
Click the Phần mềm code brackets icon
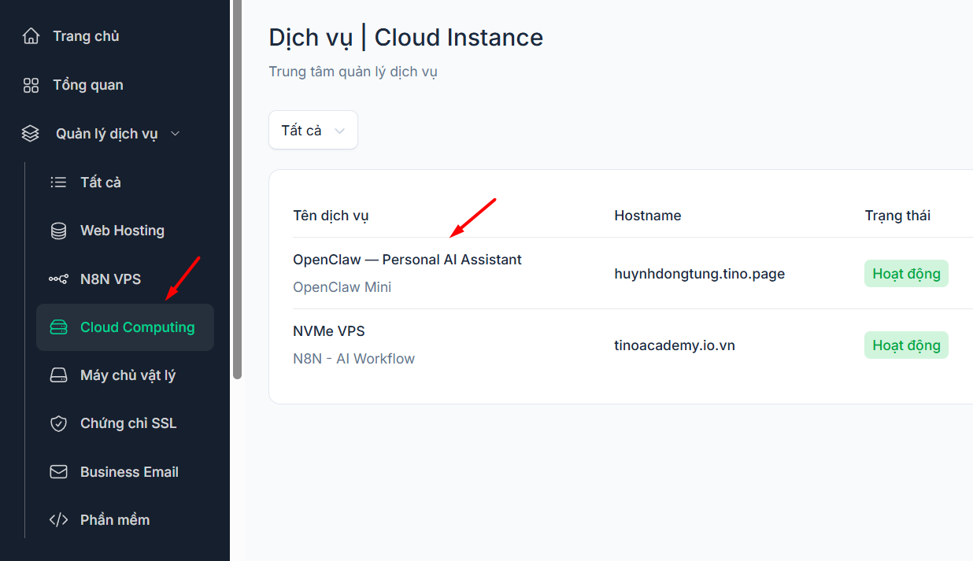click(x=58, y=520)
